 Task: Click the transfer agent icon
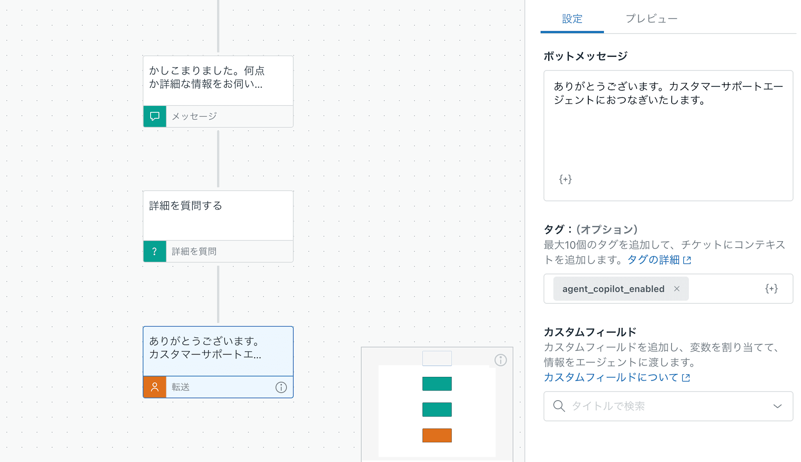coord(154,386)
